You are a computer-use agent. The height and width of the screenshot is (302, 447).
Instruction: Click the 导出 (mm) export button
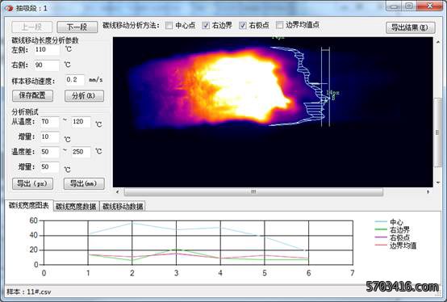click(x=84, y=183)
